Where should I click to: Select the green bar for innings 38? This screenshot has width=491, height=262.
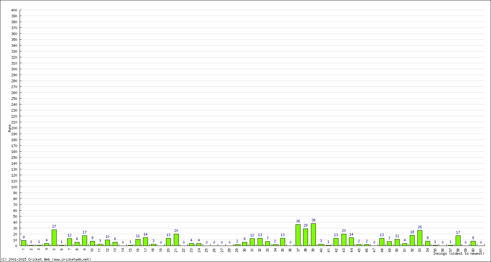tap(306, 237)
